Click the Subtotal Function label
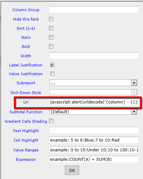Viewport: 143px width, 179px height. pyautogui.click(x=26, y=112)
